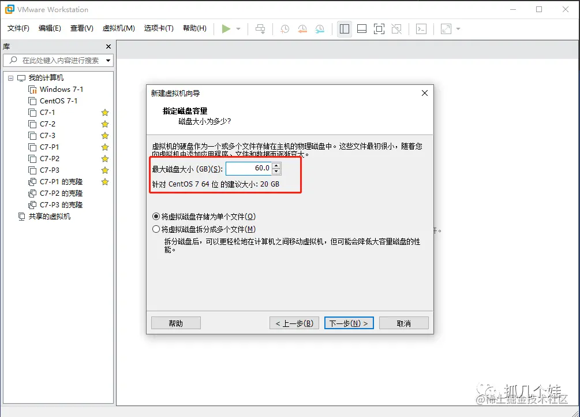
Task: Select CentOS 7-1 virtual machine
Action: [x=58, y=100]
